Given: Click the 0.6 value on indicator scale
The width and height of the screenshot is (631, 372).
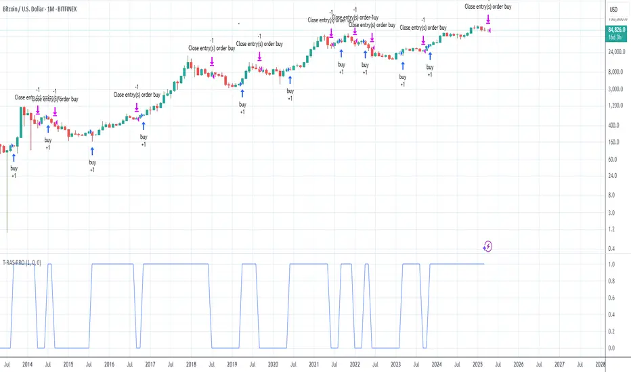Looking at the screenshot, I should 611,298.
